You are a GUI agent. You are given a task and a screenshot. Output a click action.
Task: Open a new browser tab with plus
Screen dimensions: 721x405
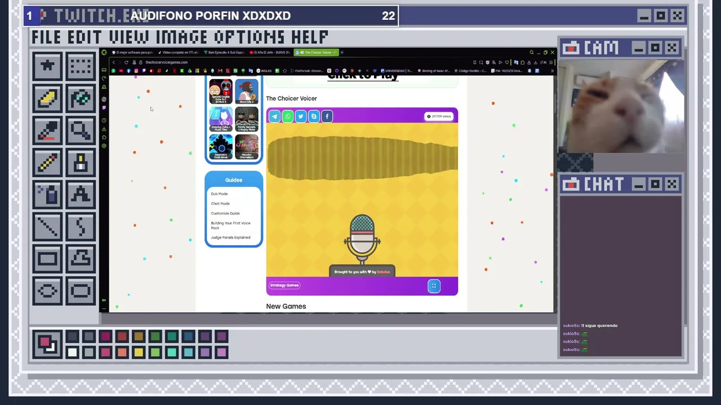pos(342,52)
